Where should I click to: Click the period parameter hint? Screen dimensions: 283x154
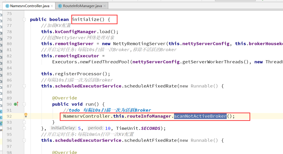point(95,128)
